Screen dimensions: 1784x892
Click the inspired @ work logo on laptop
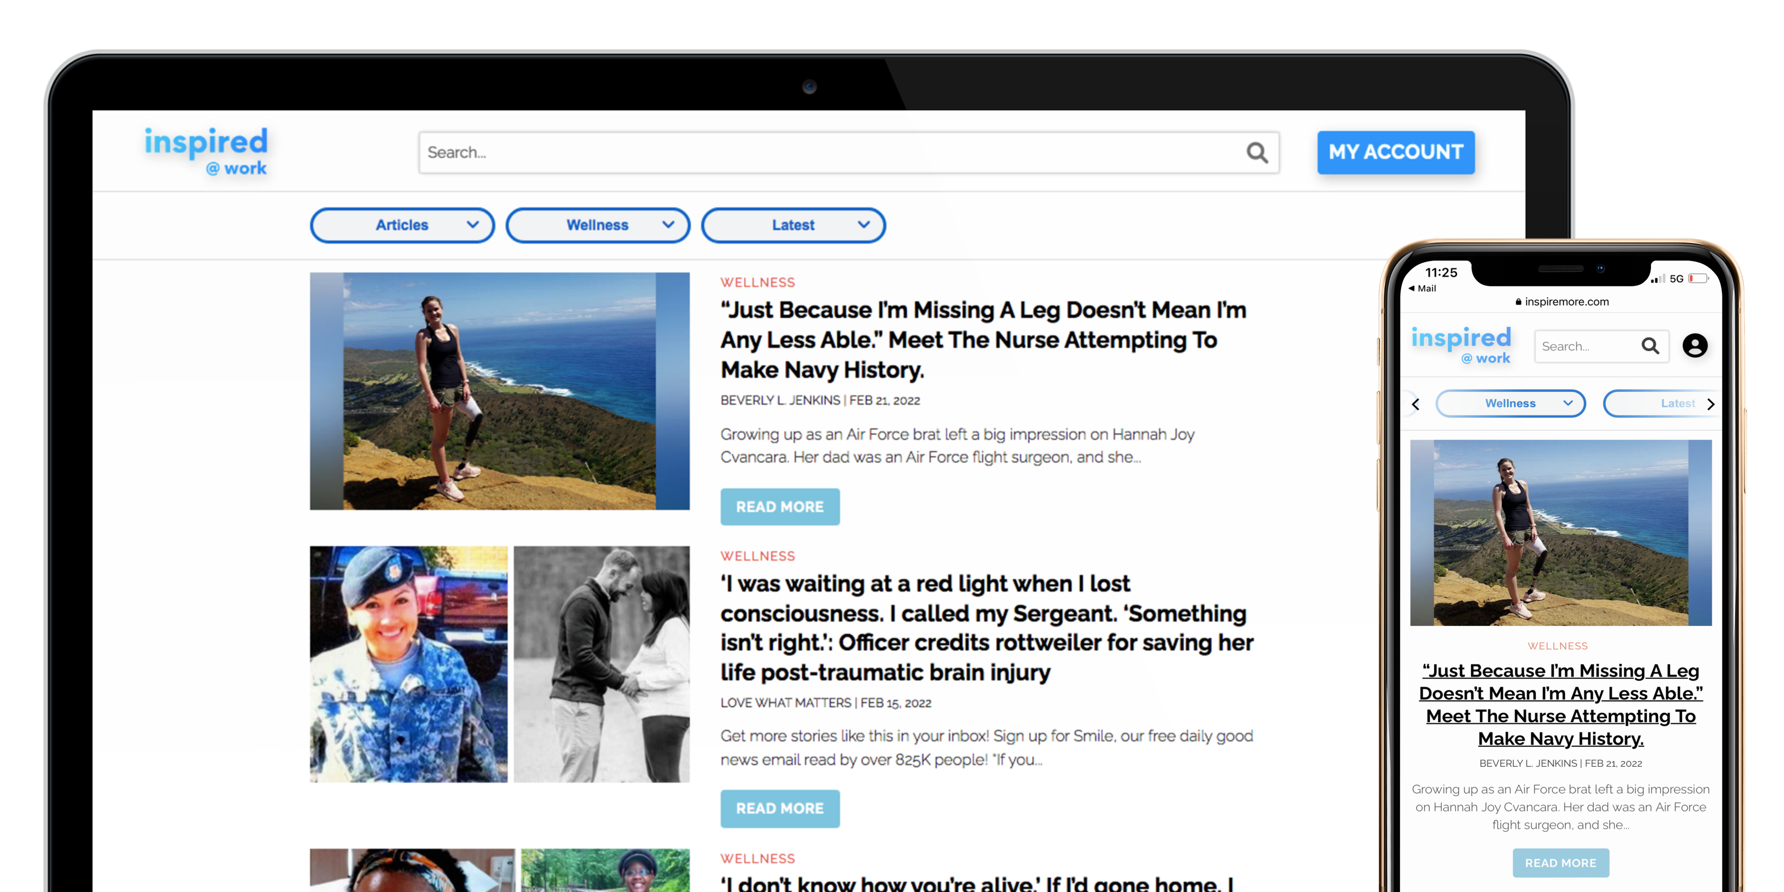206,151
